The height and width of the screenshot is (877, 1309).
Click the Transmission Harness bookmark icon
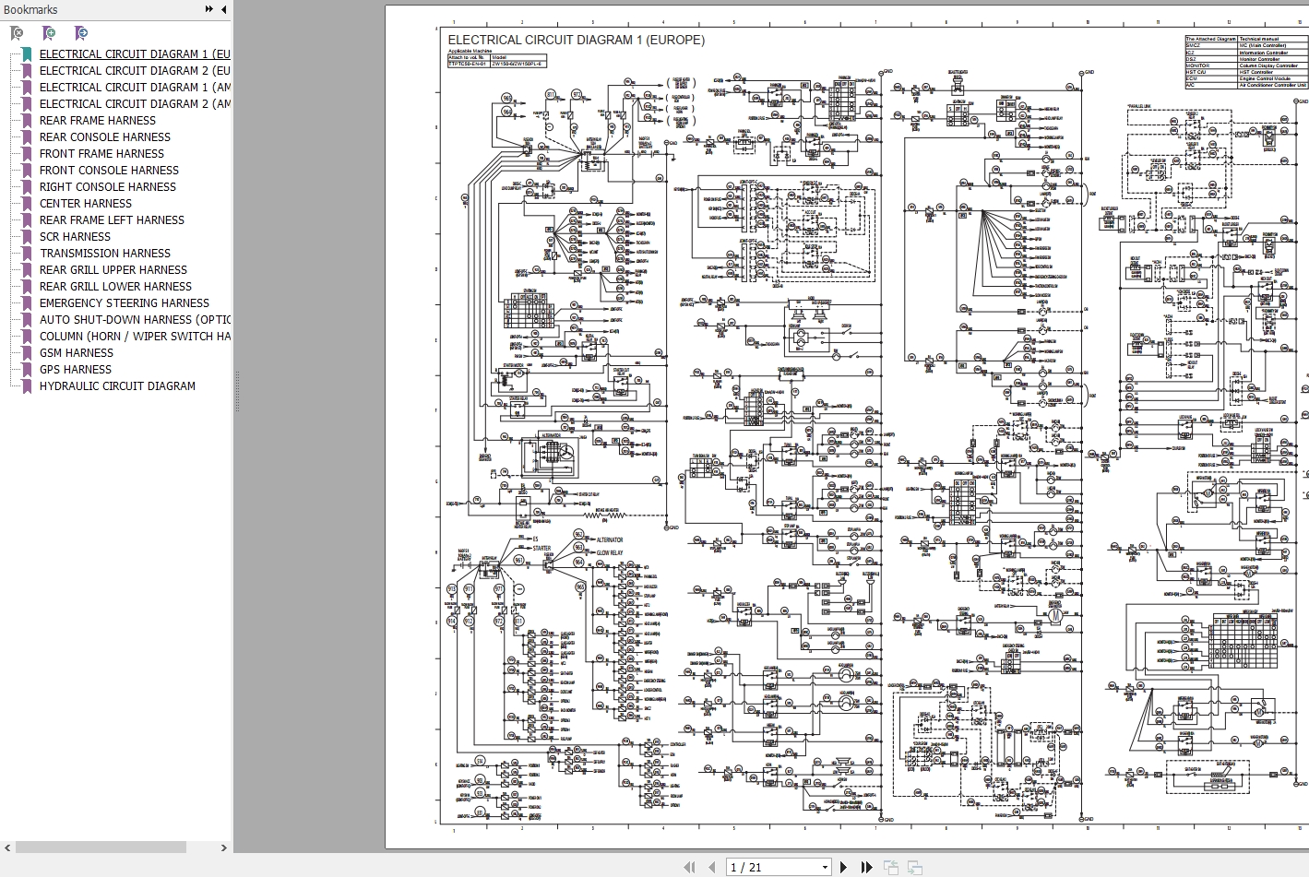point(27,254)
